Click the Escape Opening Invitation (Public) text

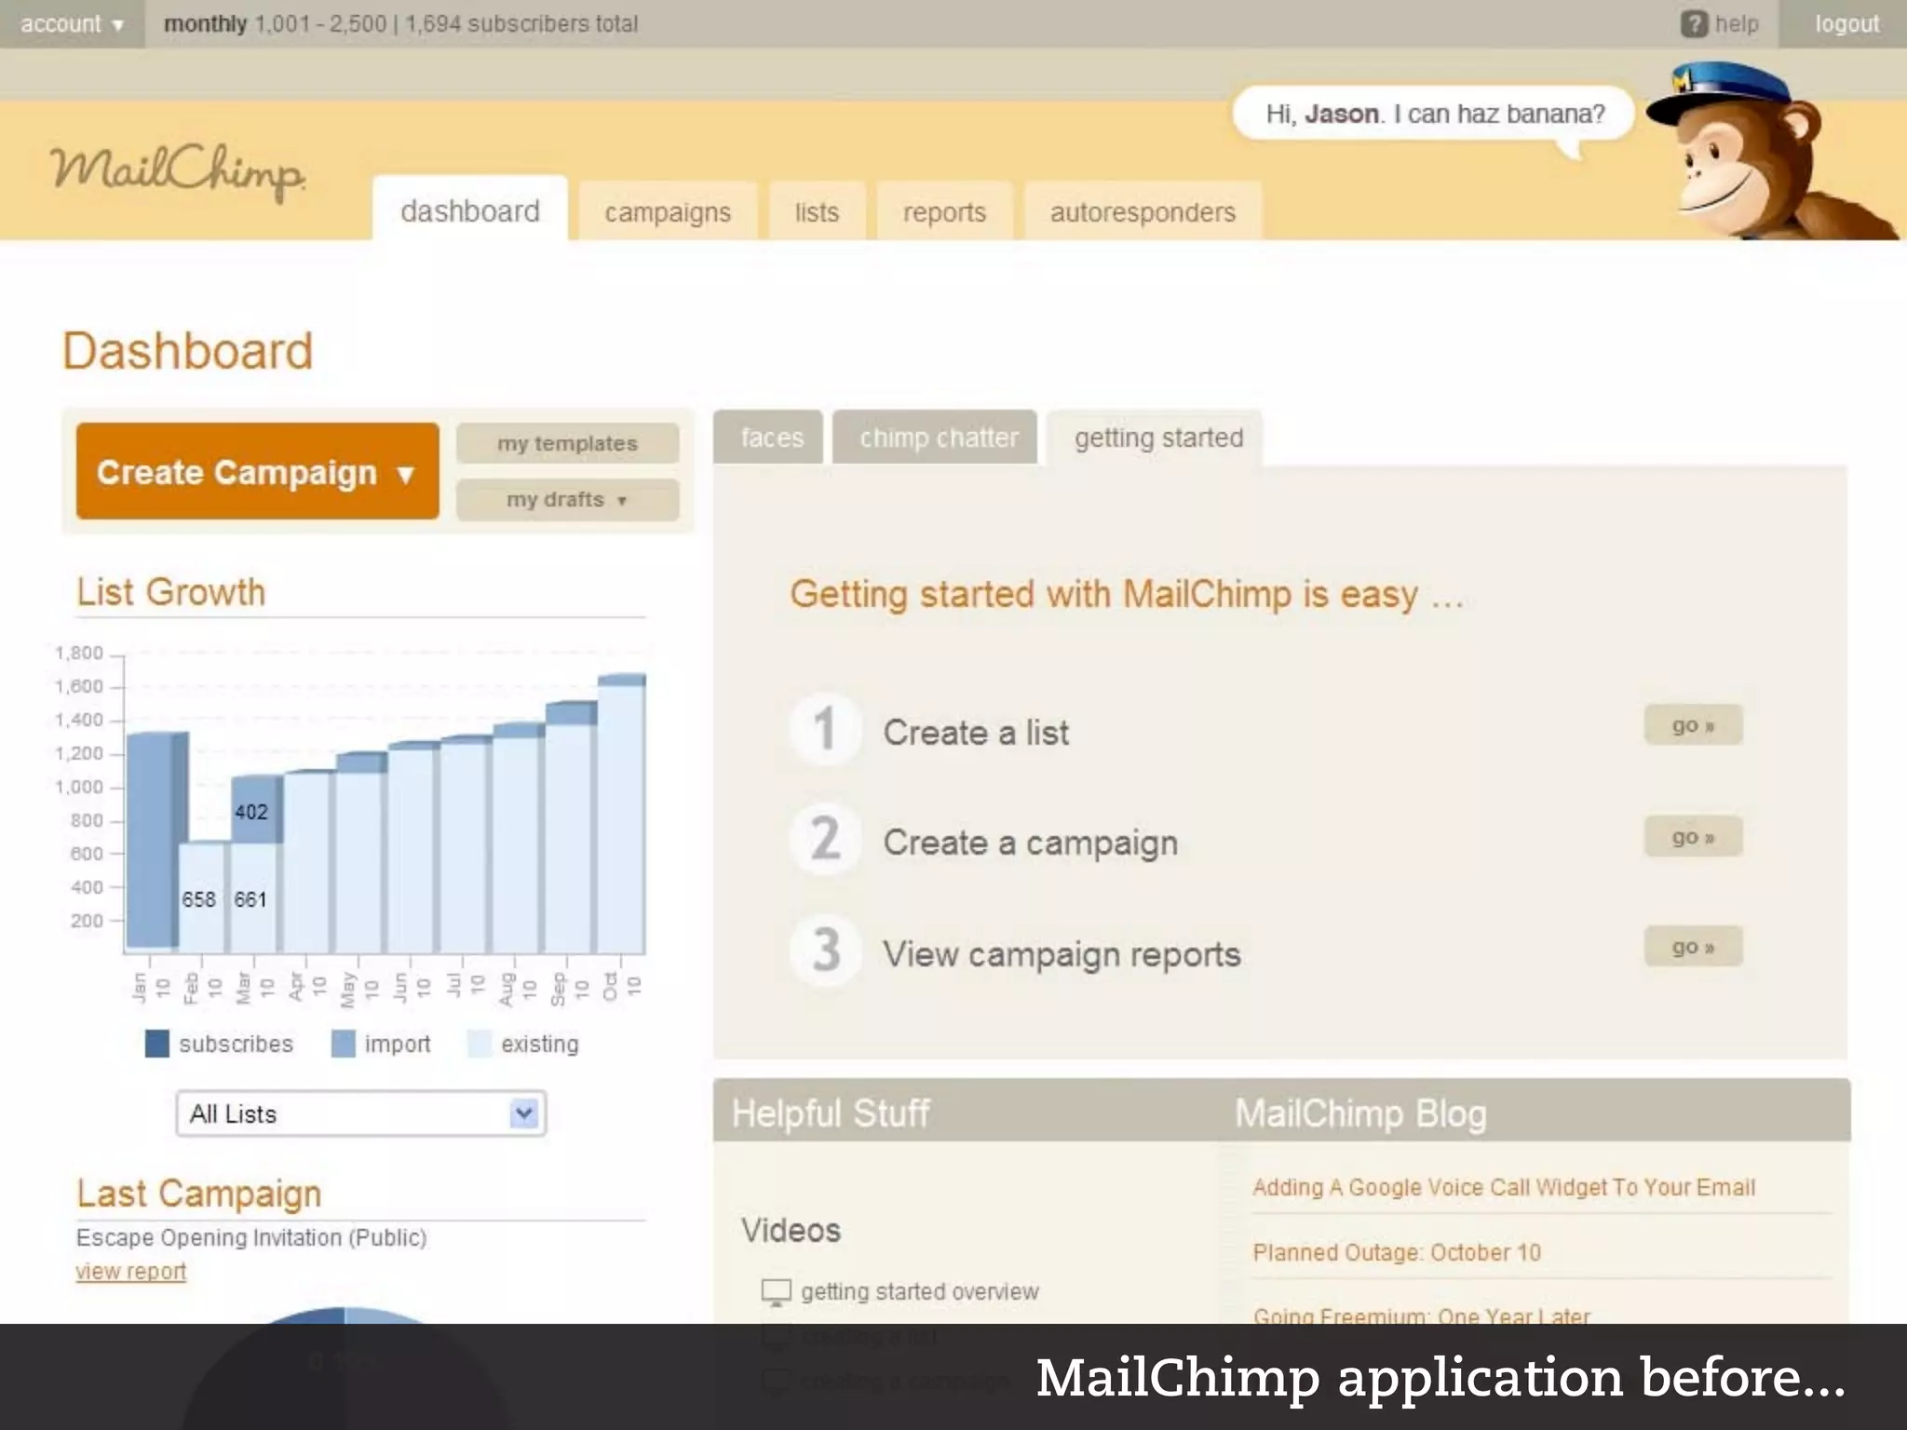point(251,1237)
